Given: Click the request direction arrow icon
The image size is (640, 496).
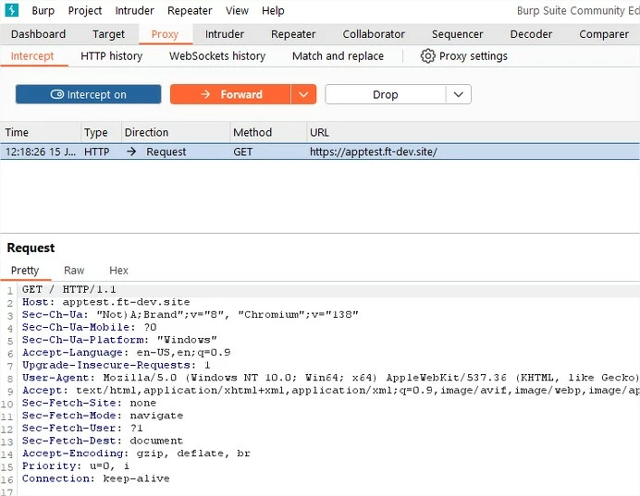Looking at the screenshot, I should 131,151.
